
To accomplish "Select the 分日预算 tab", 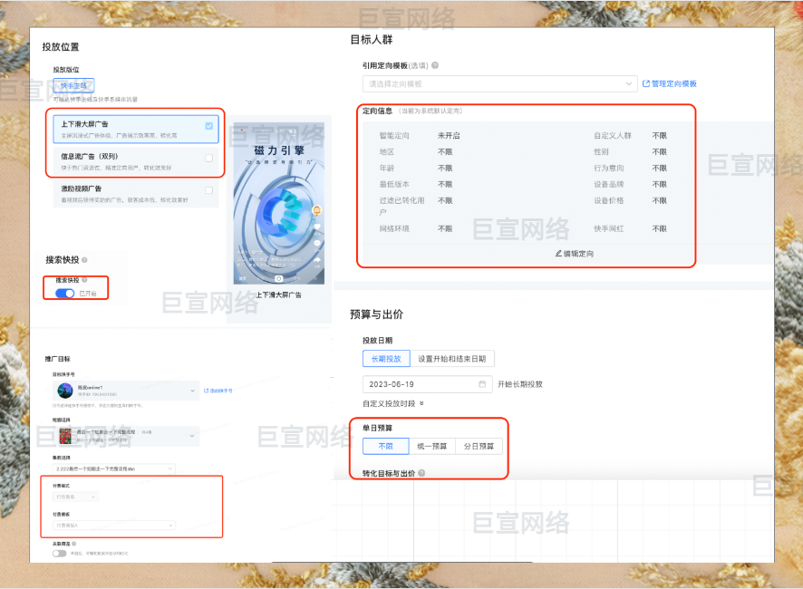I will click(x=479, y=446).
